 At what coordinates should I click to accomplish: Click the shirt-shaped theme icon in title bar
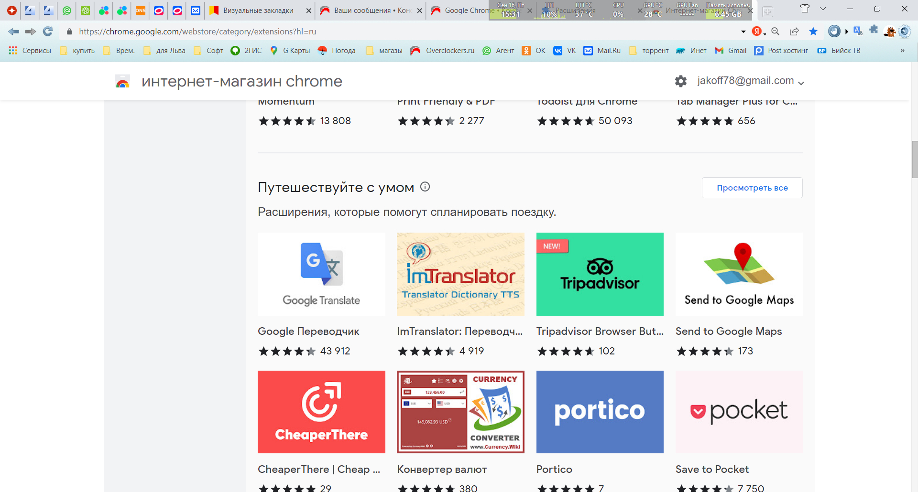click(x=805, y=9)
